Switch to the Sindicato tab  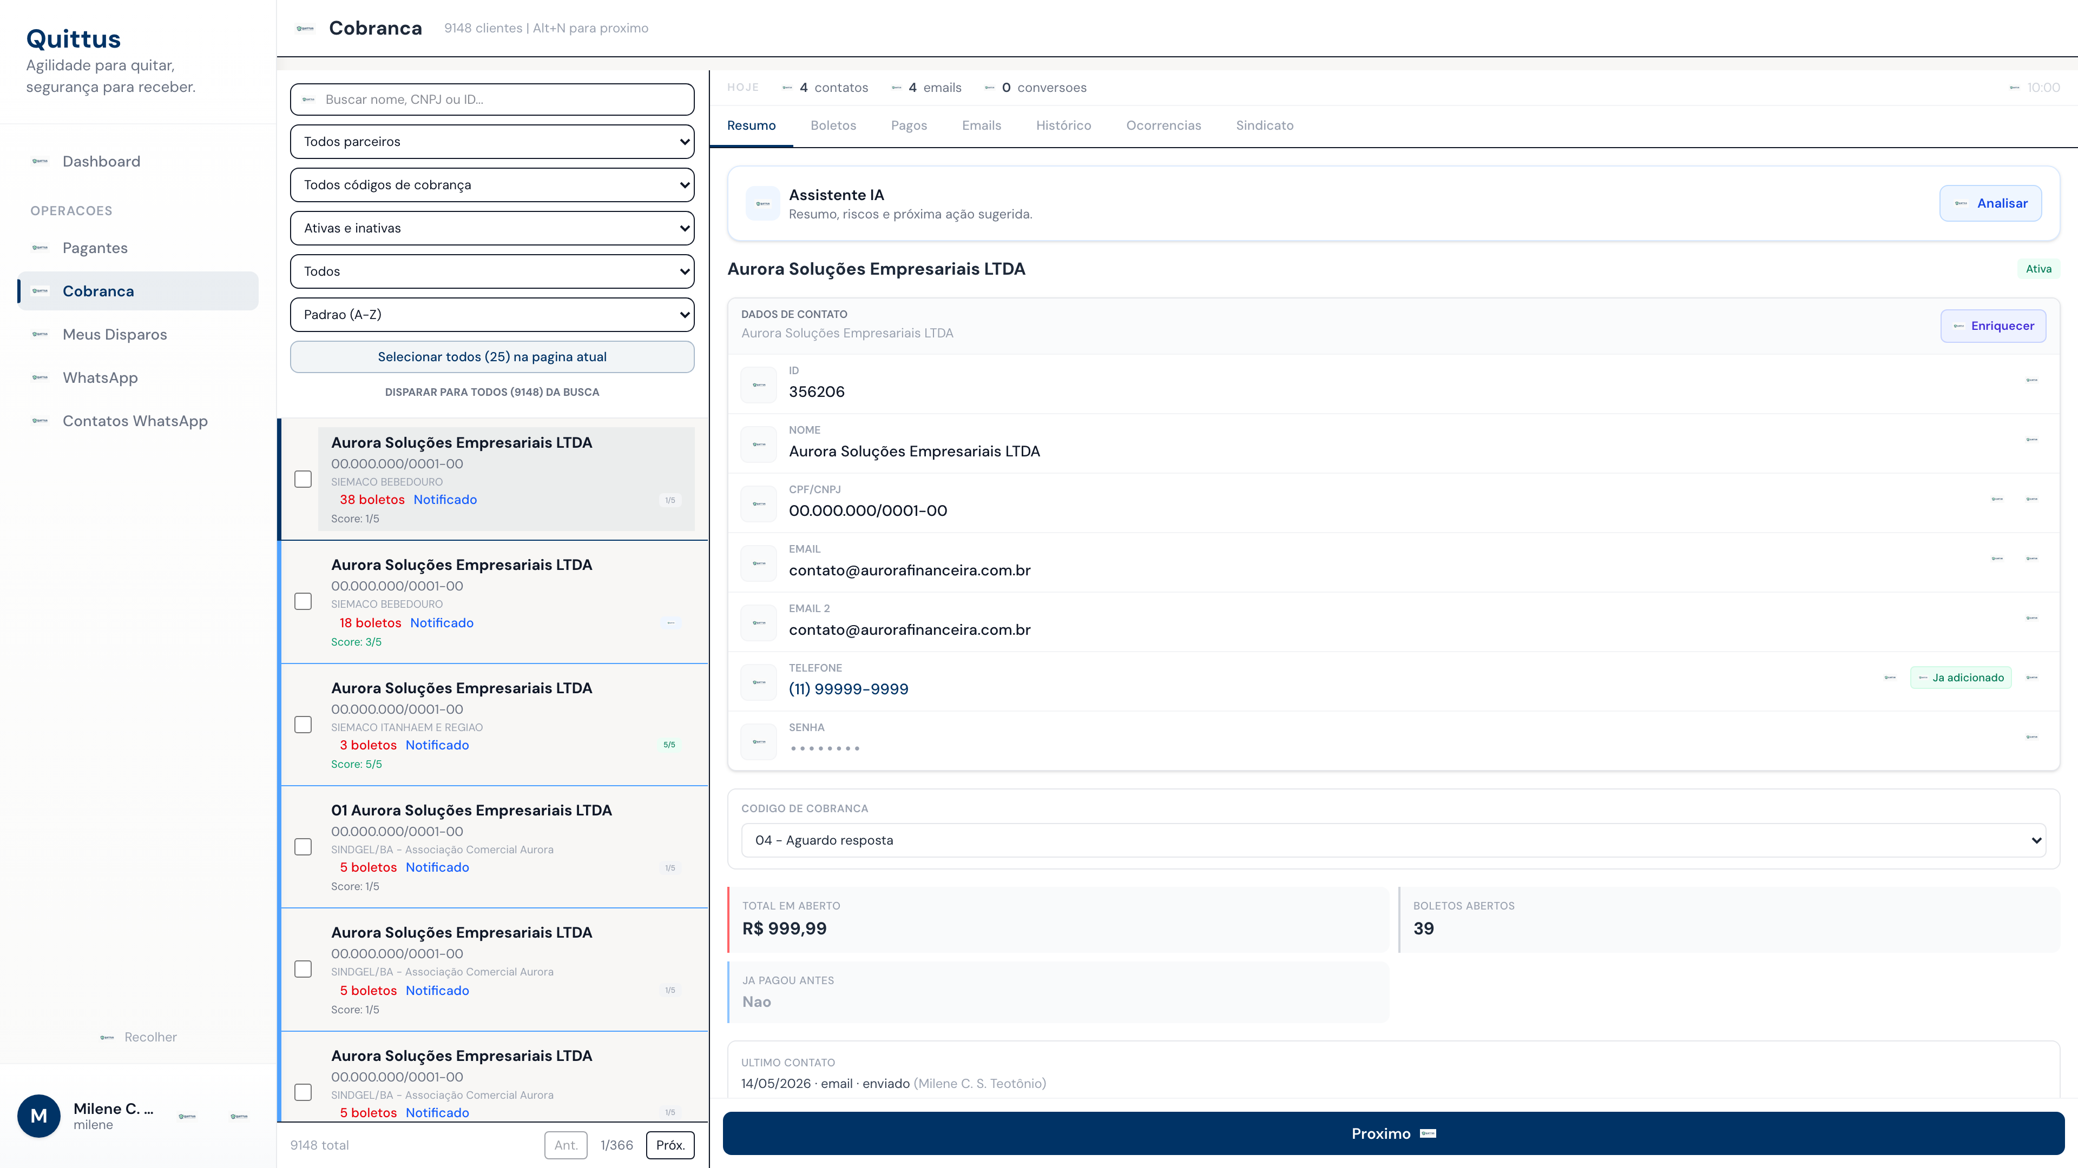1265,126
